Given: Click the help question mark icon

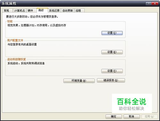Looking at the screenshot, I should click(148, 4).
